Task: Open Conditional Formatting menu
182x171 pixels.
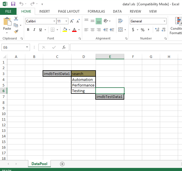Action: click(176, 26)
